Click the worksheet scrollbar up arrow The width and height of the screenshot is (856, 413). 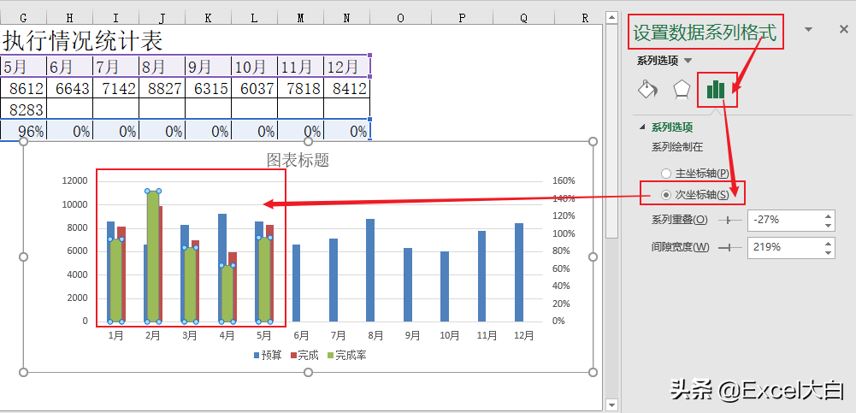point(611,18)
